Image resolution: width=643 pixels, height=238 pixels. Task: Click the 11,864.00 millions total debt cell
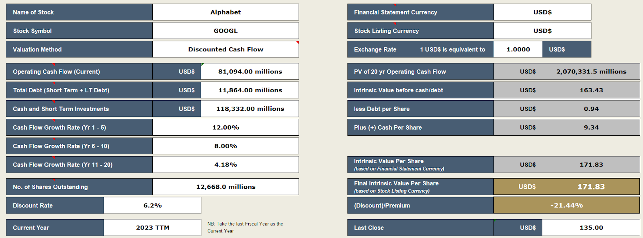point(250,90)
